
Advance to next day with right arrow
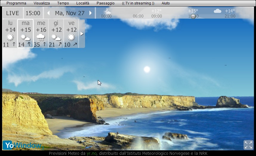click(90, 13)
